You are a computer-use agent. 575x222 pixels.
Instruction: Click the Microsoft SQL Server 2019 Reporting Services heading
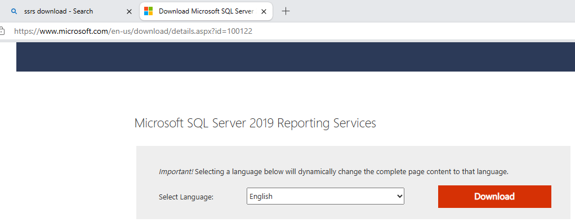tap(255, 123)
